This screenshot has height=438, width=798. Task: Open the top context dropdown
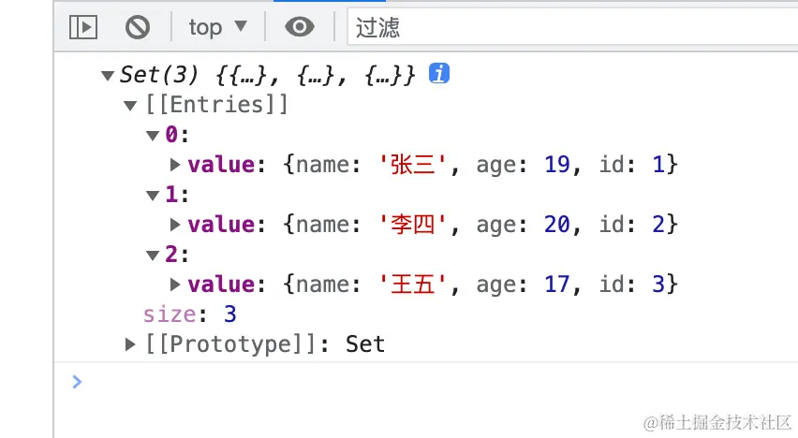217,27
